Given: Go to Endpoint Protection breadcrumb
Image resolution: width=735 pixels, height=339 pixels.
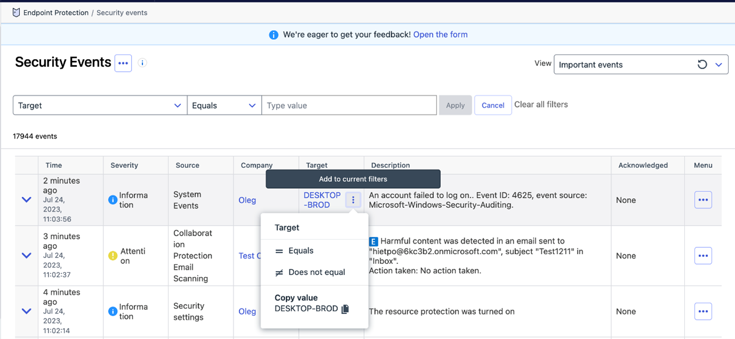Looking at the screenshot, I should point(56,13).
